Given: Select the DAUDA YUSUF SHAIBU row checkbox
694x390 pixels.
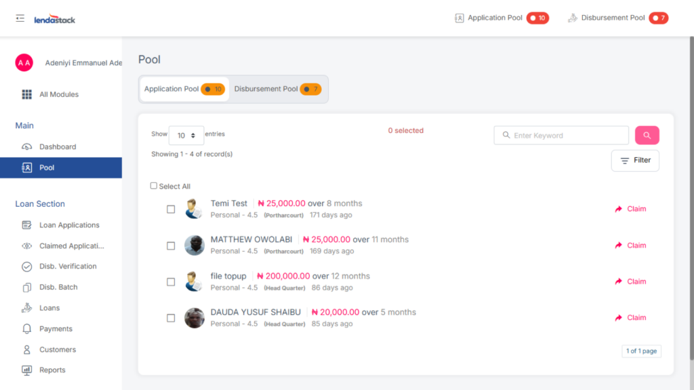Looking at the screenshot, I should pyautogui.click(x=171, y=318).
